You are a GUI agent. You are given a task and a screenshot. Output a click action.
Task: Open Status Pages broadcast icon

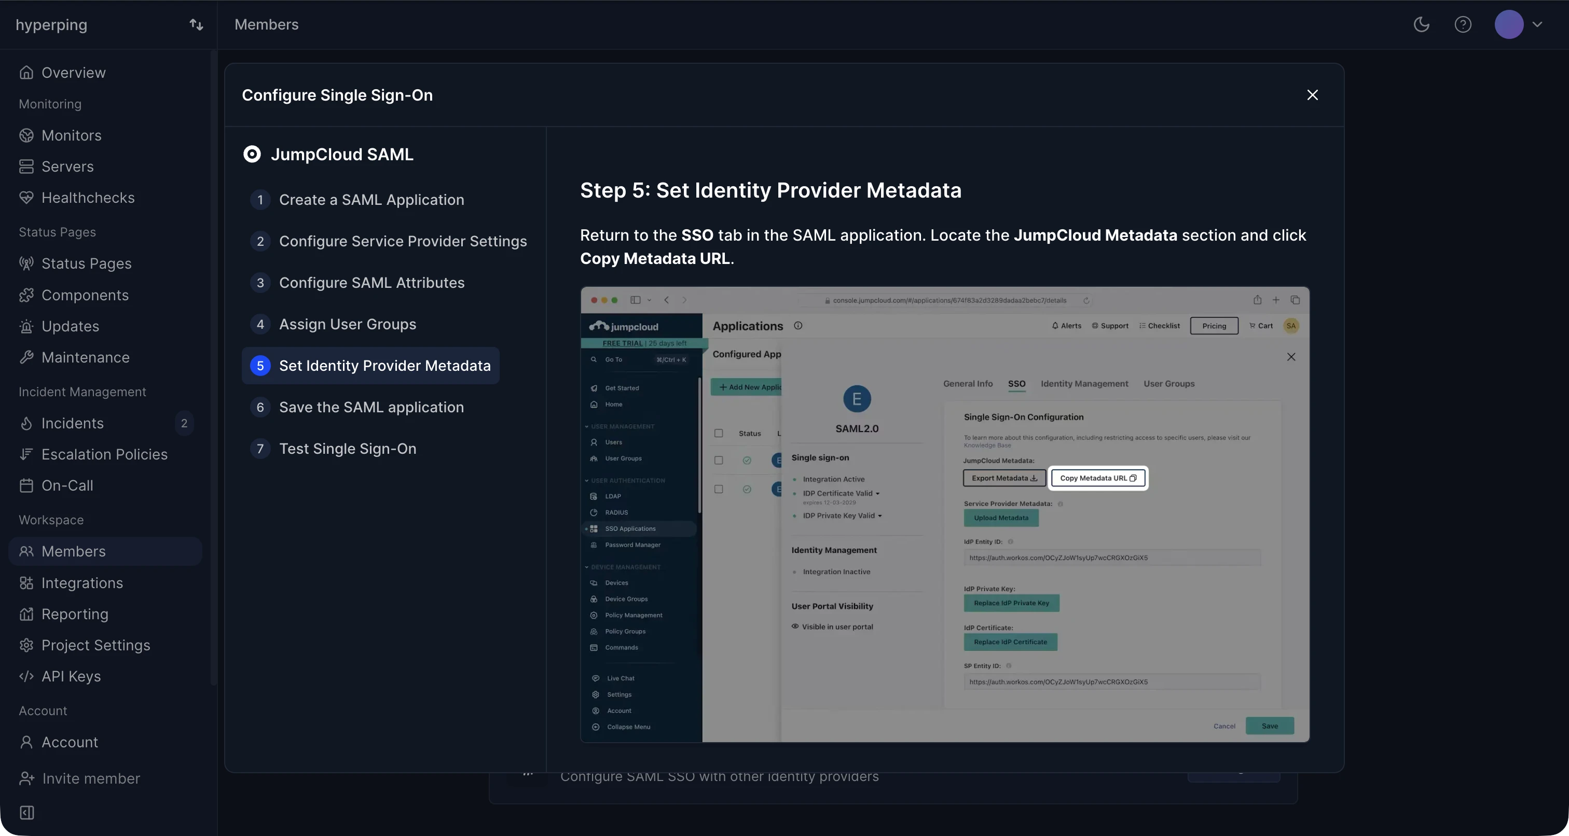[26, 263]
